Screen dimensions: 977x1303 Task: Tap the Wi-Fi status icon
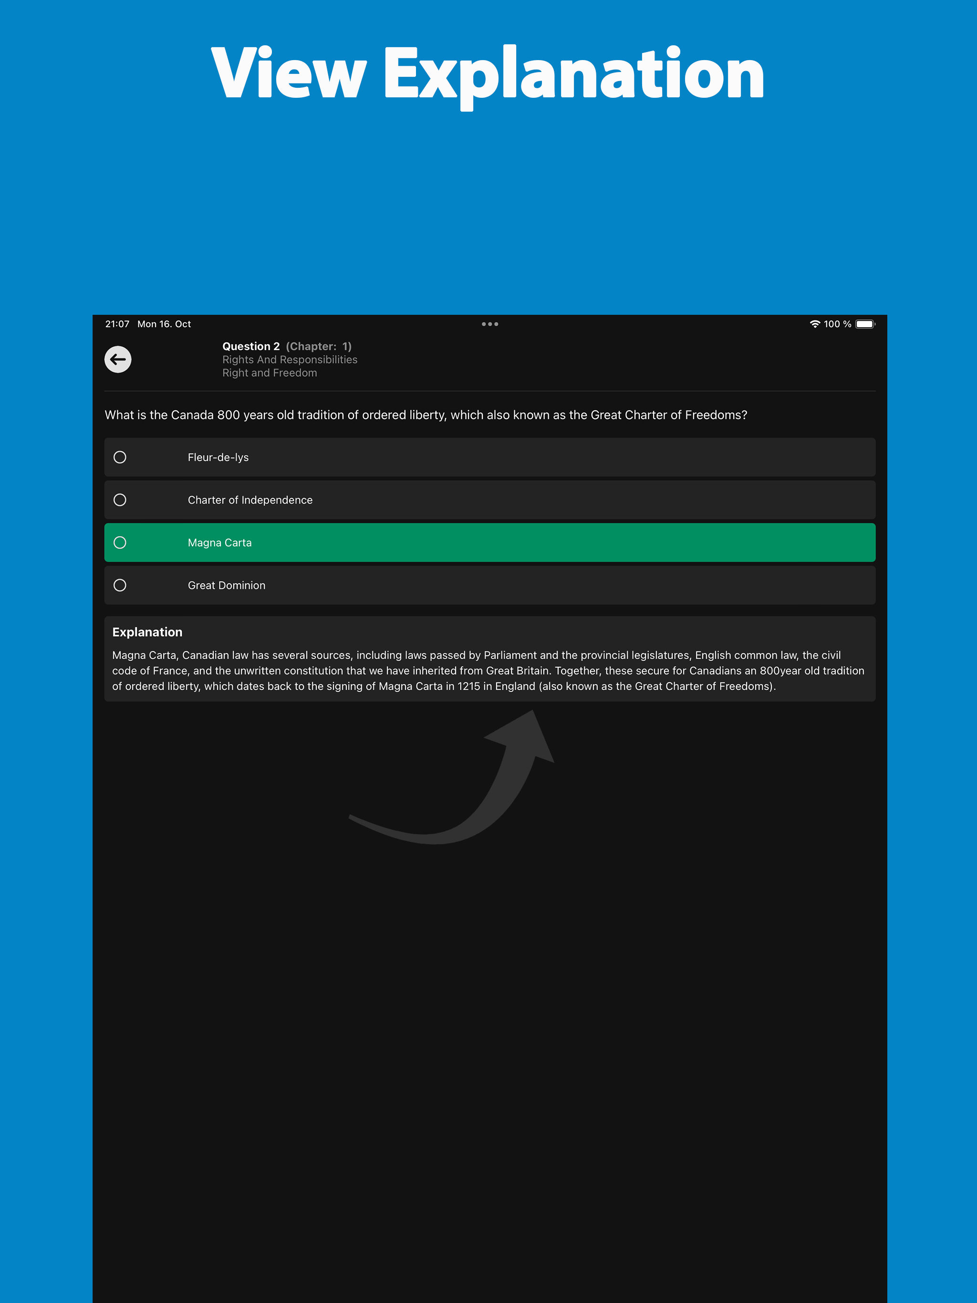(x=815, y=324)
